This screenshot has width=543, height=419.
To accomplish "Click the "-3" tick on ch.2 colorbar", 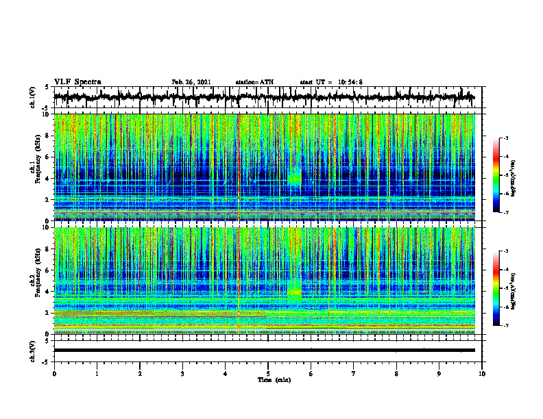I will click(x=505, y=251).
